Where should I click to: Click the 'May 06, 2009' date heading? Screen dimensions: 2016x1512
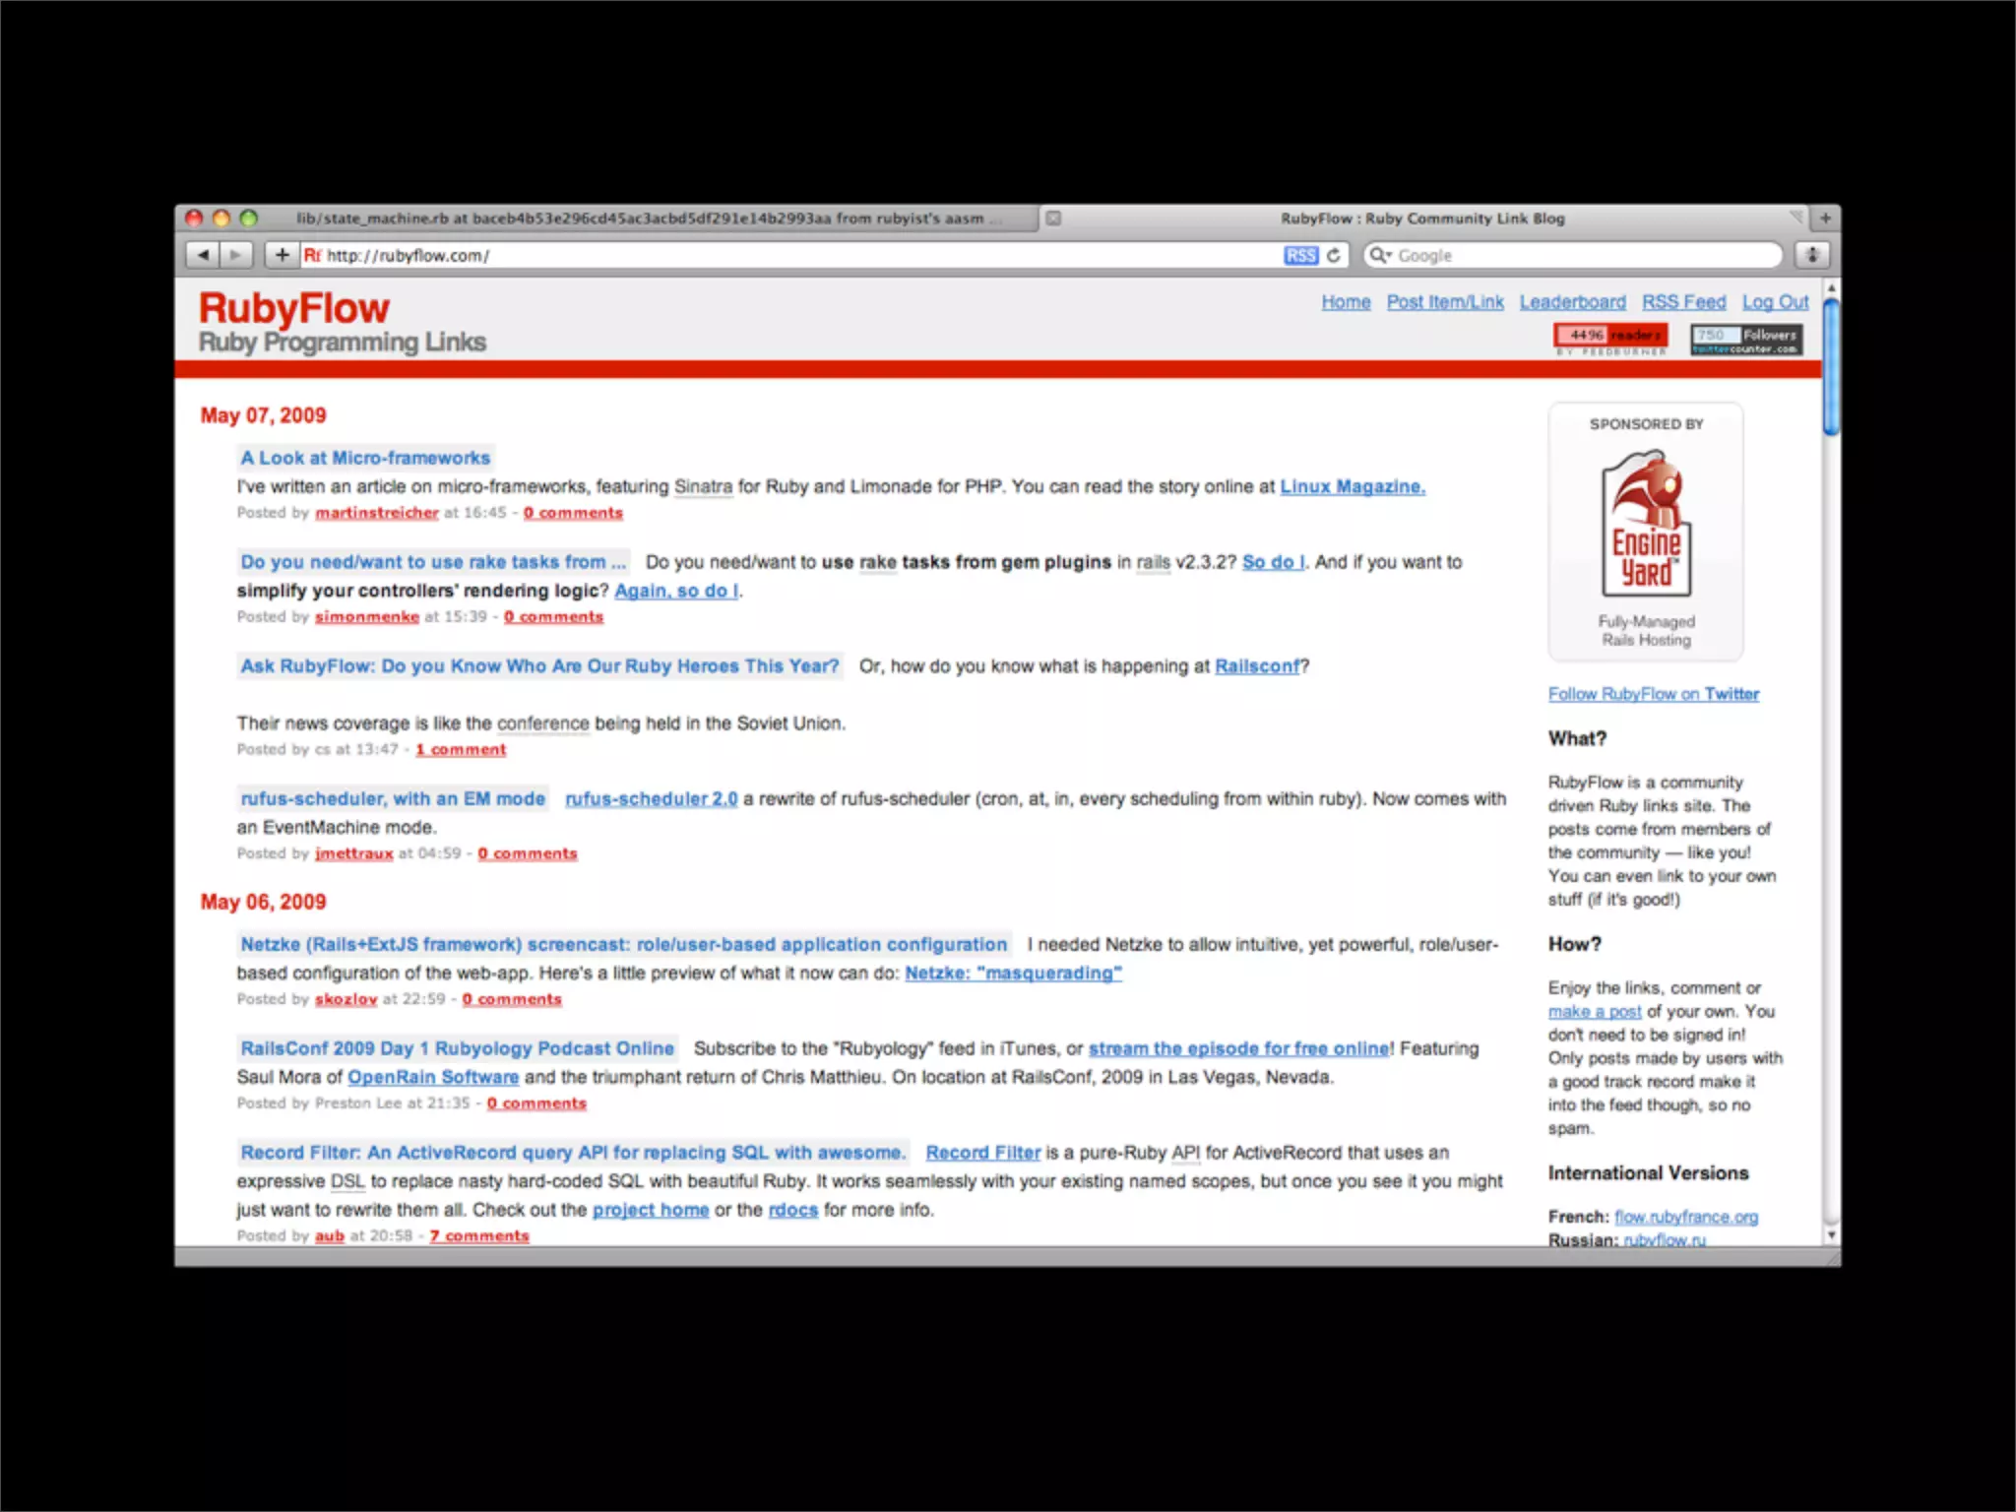[x=263, y=903]
